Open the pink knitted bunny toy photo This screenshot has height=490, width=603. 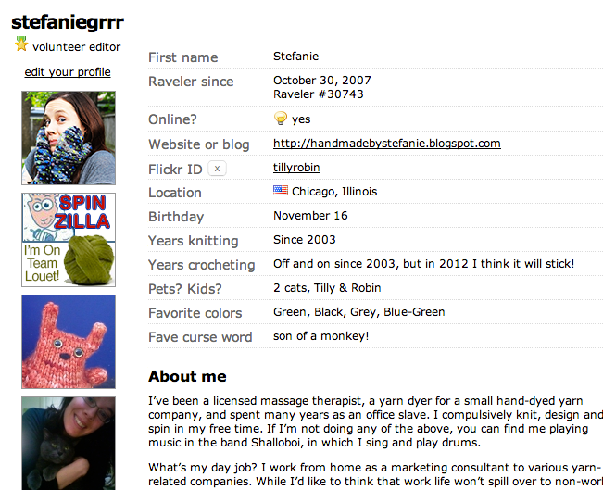tap(69, 342)
